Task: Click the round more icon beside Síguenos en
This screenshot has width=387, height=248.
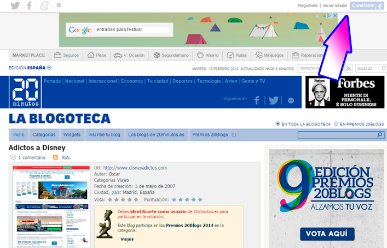Action: pos(291,101)
